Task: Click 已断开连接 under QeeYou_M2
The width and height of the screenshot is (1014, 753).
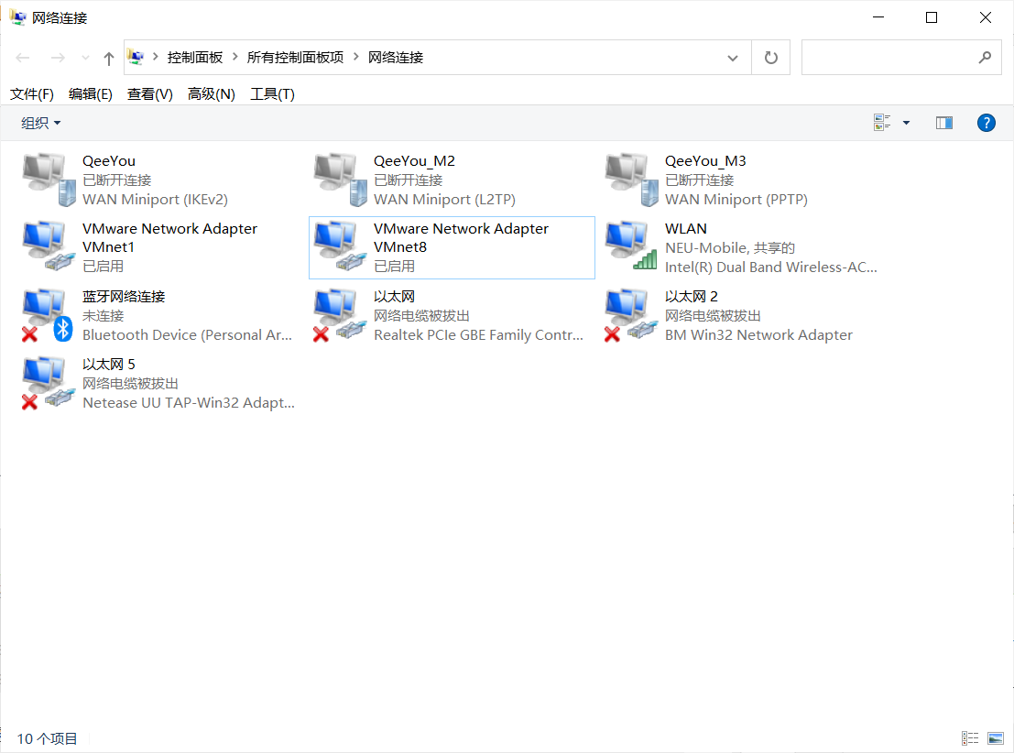Action: [408, 180]
